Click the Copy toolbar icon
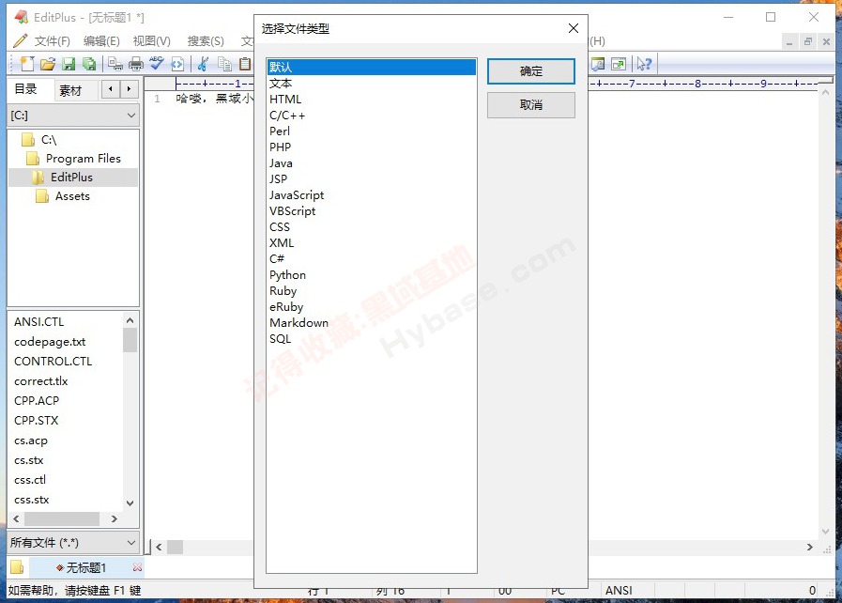This screenshot has width=842, height=603. coord(224,64)
